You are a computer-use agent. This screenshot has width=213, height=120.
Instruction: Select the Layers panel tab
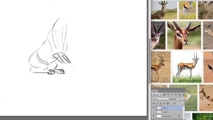coord(154,91)
